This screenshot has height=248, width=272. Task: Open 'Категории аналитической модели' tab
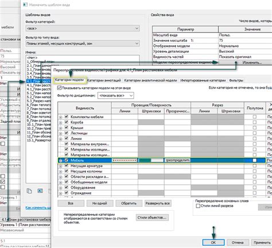[150, 80]
